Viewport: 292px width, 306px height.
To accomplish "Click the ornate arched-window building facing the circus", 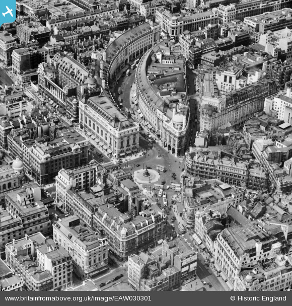I will (216, 171).
